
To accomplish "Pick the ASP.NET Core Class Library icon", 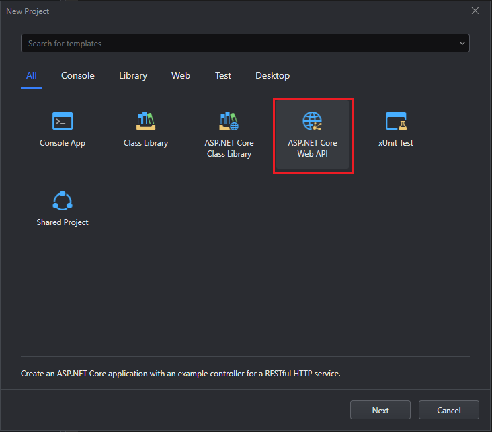I will pyautogui.click(x=229, y=121).
